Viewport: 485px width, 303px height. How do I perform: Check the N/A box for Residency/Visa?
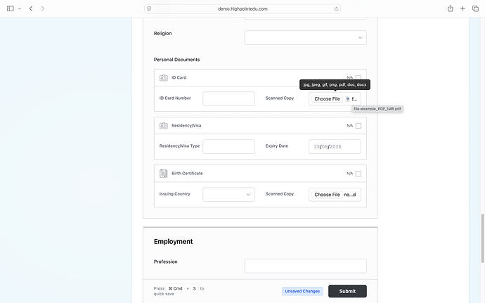(x=358, y=126)
